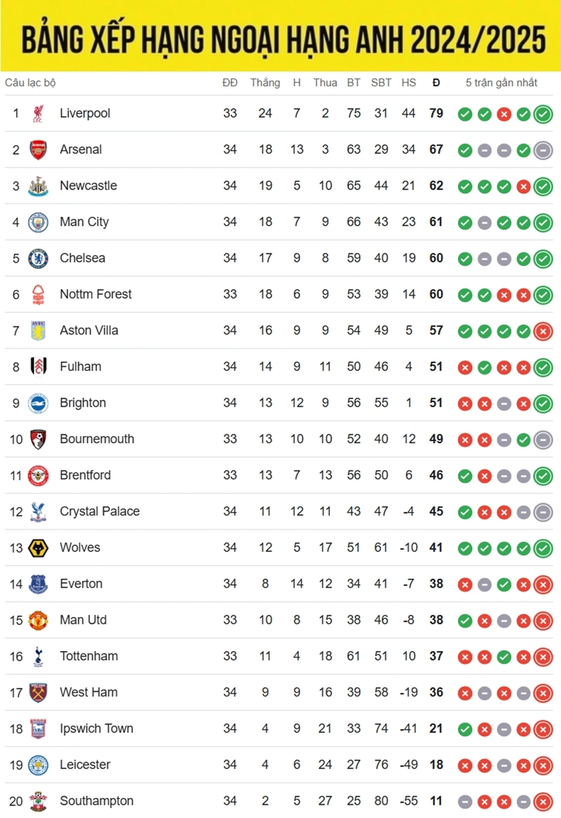The image size is (561, 818).
Task: Click the HS goal difference header
Action: point(408,83)
